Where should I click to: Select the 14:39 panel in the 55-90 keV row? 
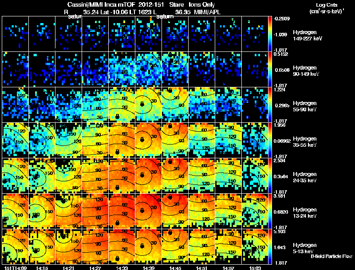[149, 105]
